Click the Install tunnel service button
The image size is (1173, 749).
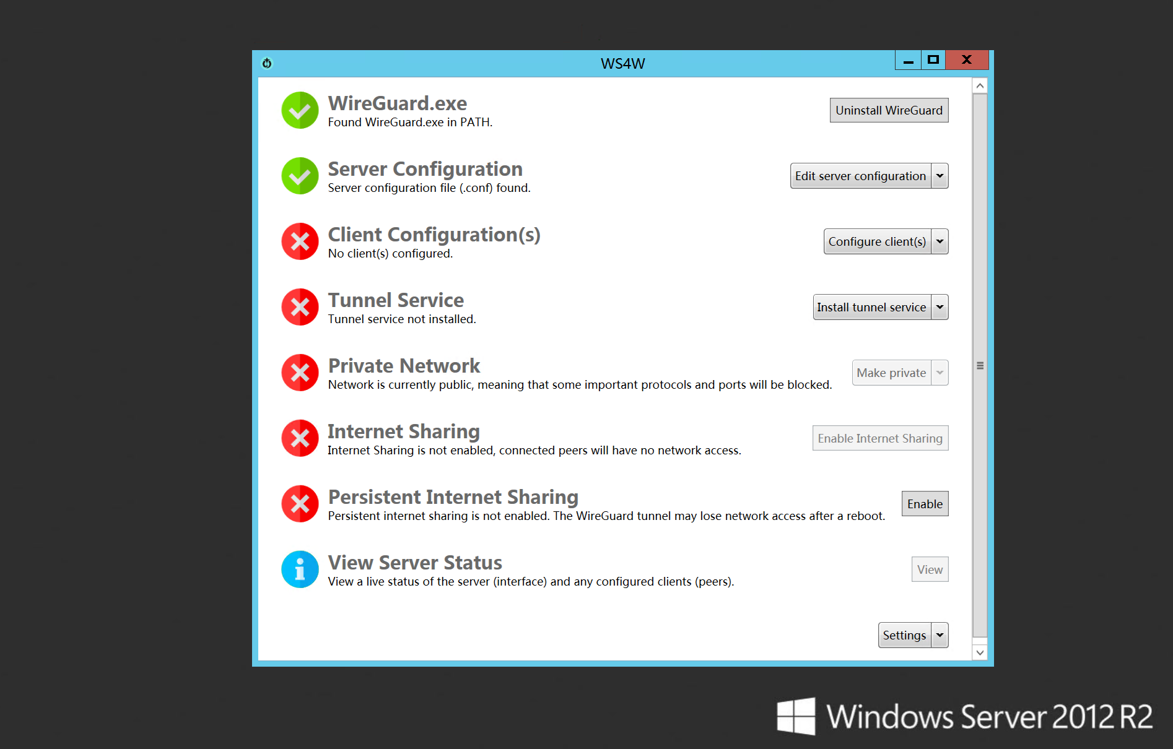tap(871, 307)
